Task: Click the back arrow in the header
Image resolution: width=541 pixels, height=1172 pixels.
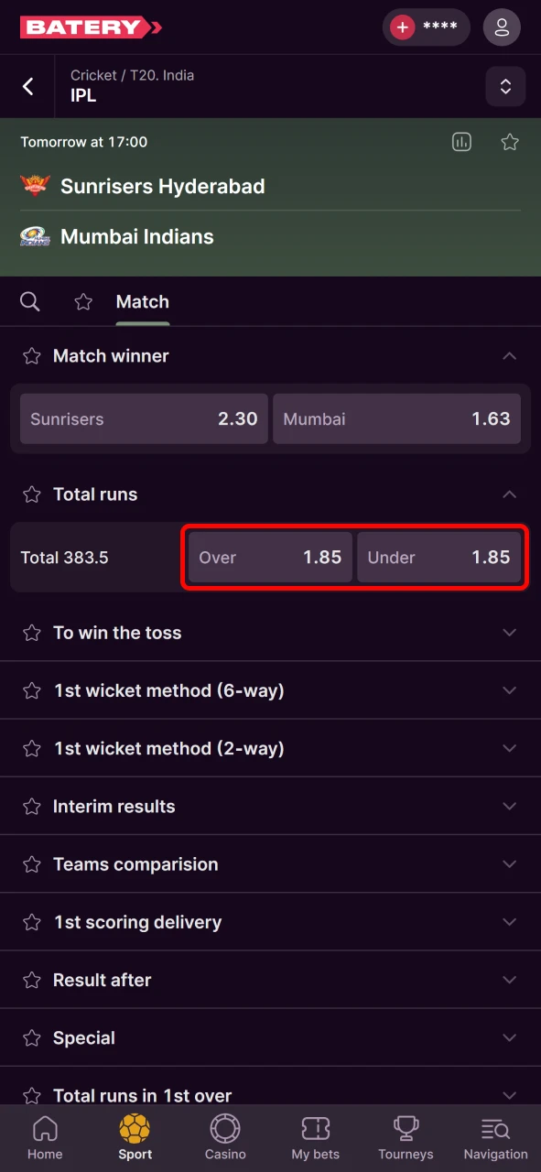Action: pyautogui.click(x=27, y=86)
